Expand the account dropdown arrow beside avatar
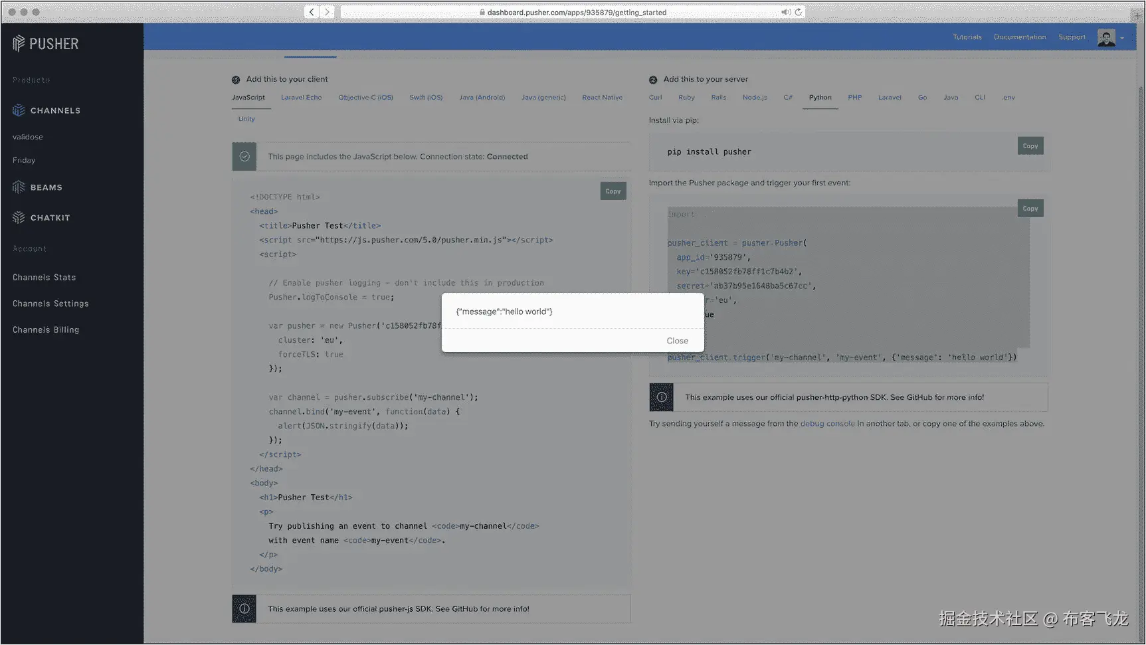This screenshot has height=645, width=1146. coord(1122,38)
